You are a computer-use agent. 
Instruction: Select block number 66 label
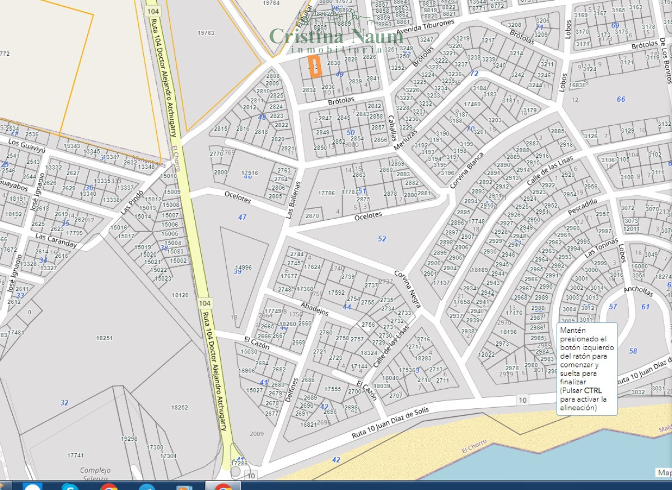click(621, 99)
